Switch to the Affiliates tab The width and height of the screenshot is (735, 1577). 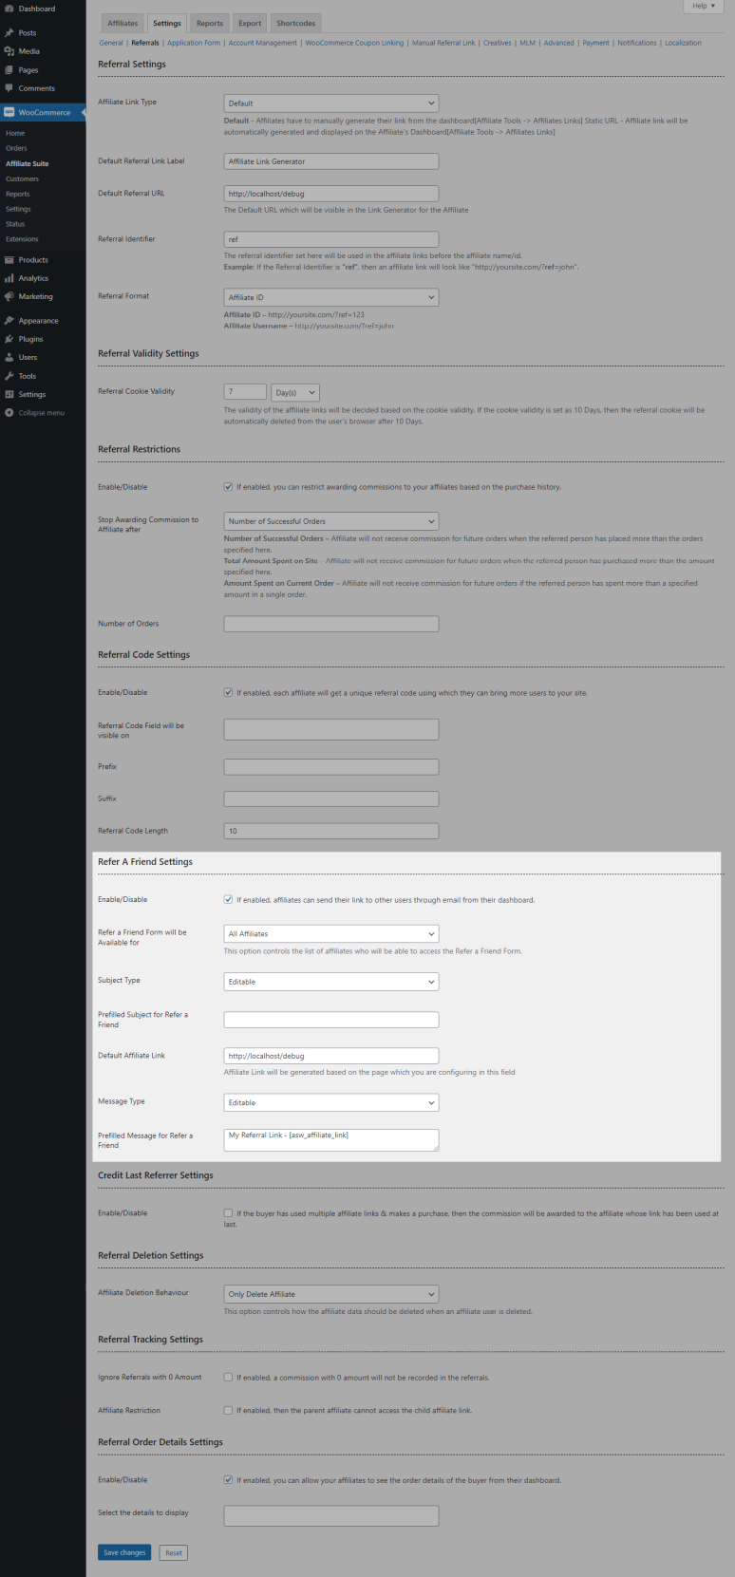click(x=122, y=23)
